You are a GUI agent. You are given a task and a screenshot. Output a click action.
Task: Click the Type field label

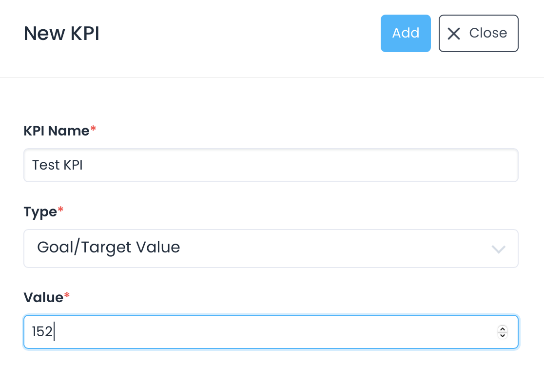(x=40, y=212)
